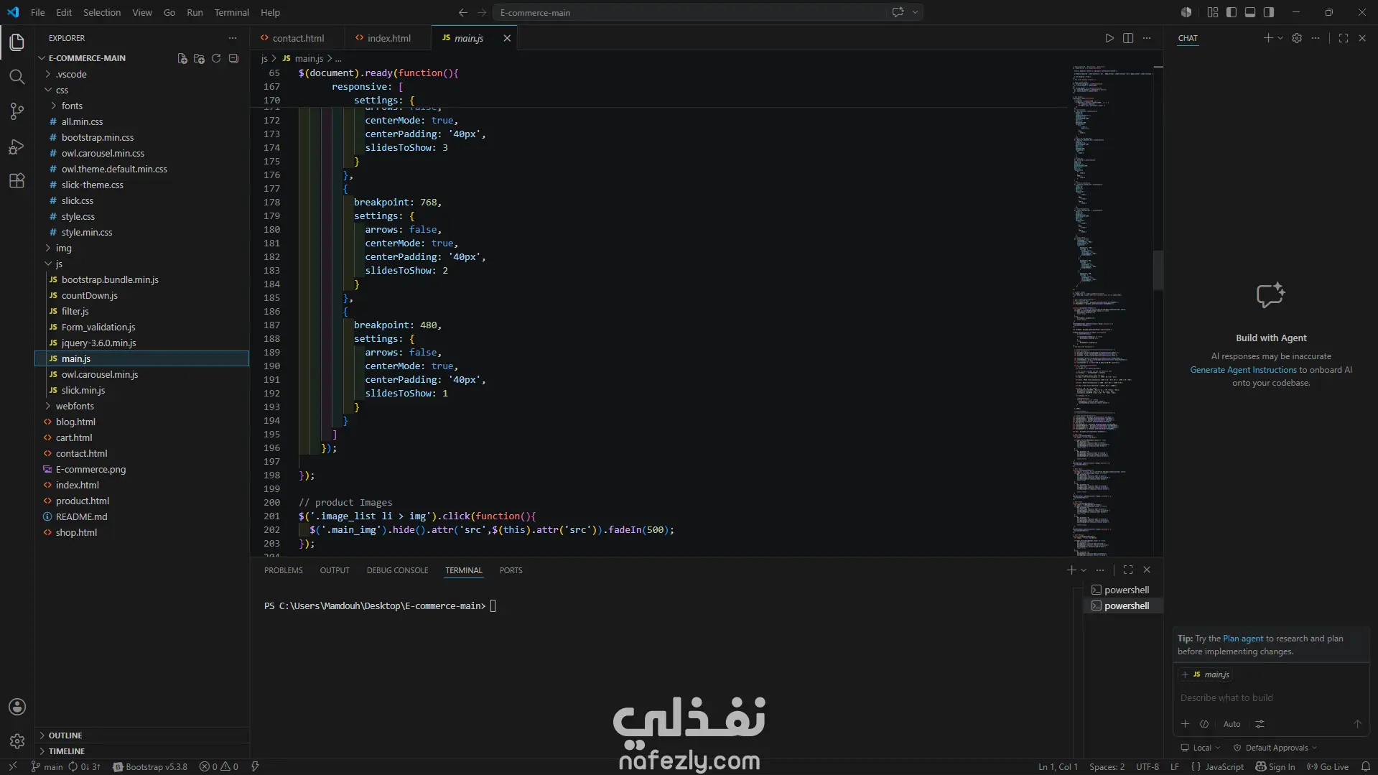
Task: Refresh the Explorer file tree
Action: pyautogui.click(x=216, y=58)
